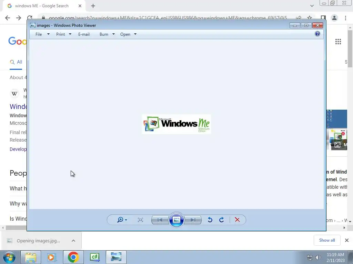Screen dimensions: 353x264
Task: Open Windows Media Player from taskbar
Action: coord(52,257)
